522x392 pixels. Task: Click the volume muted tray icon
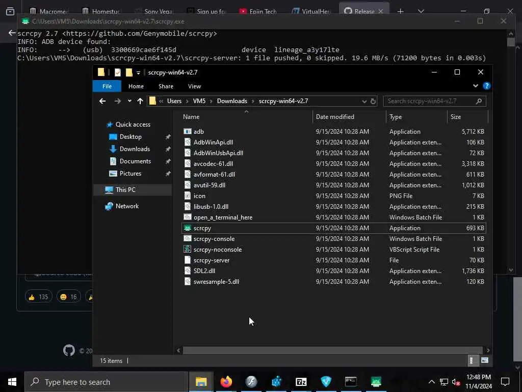tap(456, 382)
